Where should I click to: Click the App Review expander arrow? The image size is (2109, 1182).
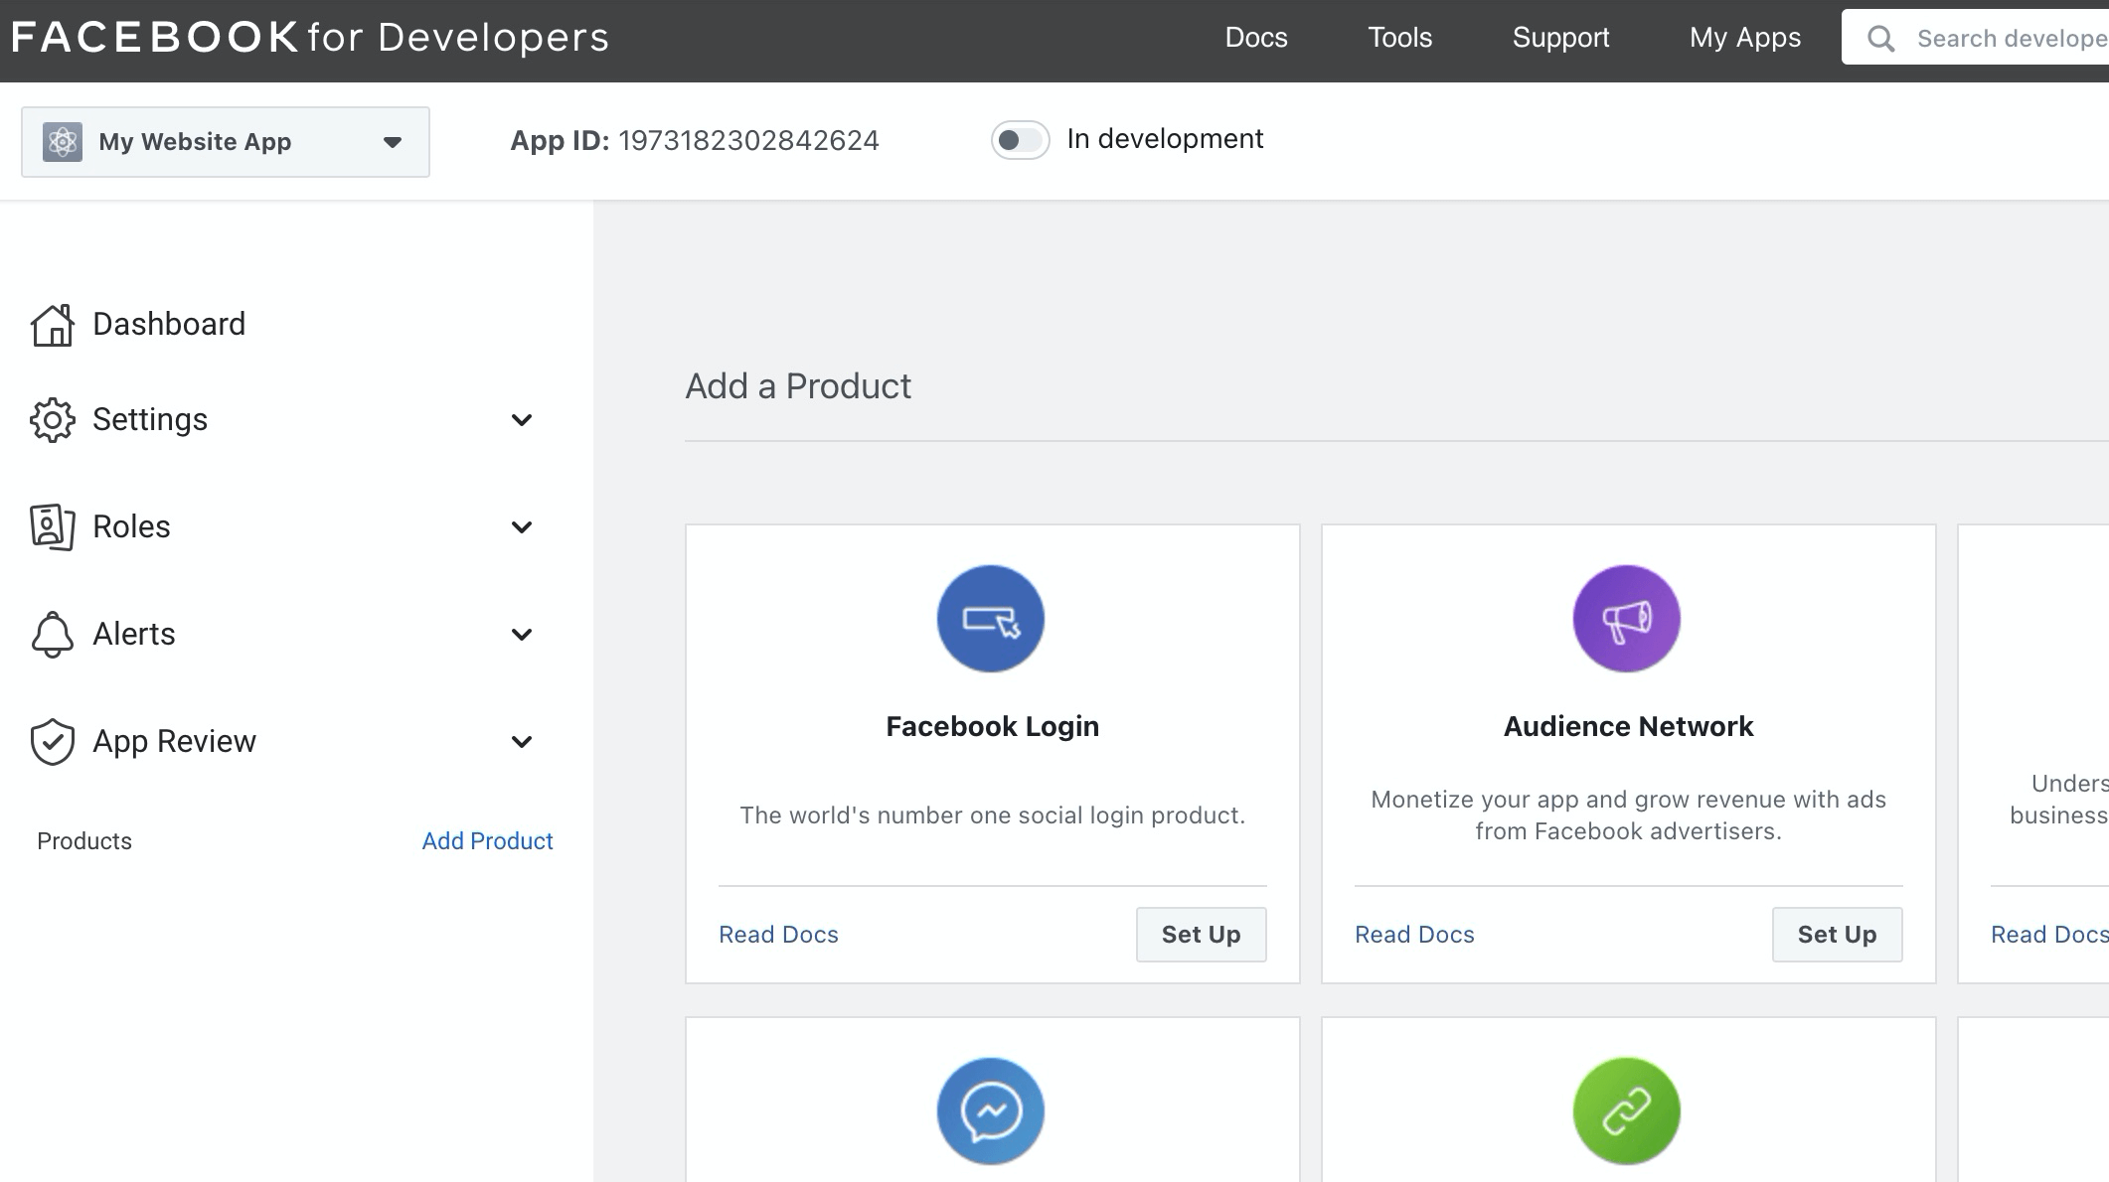(522, 741)
